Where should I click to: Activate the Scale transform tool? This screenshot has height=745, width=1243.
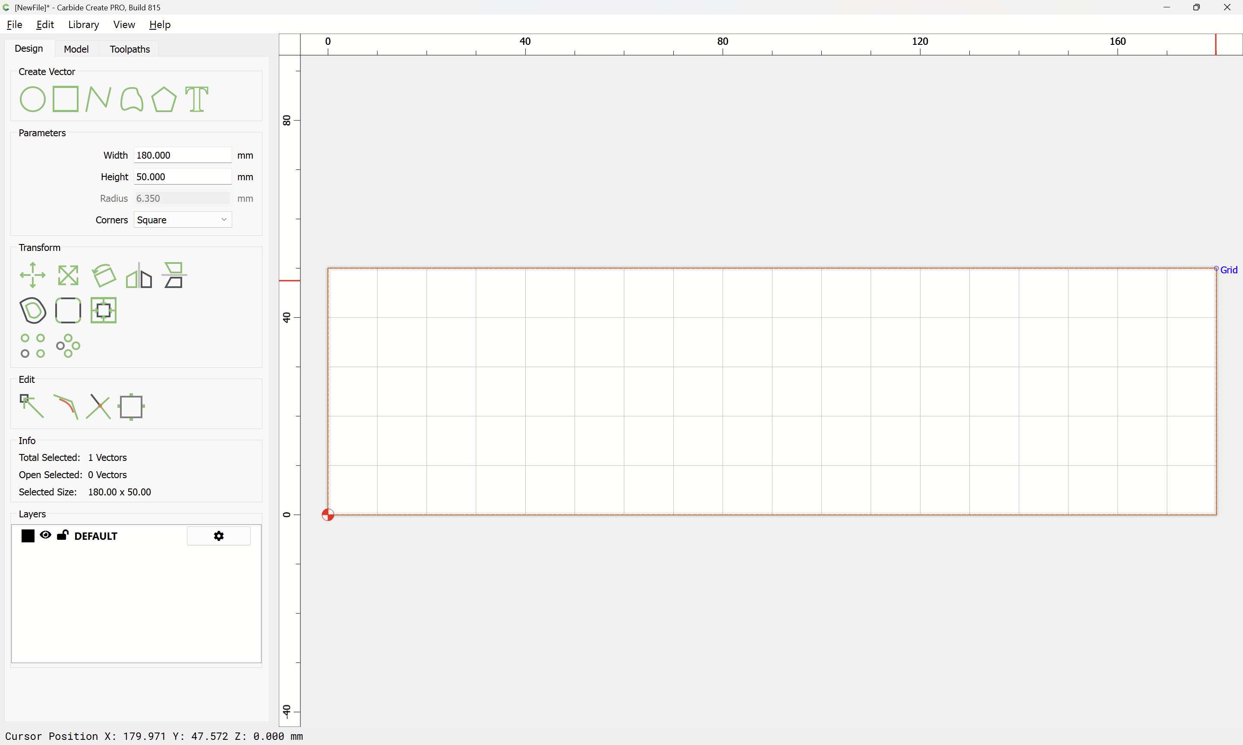pos(68,275)
